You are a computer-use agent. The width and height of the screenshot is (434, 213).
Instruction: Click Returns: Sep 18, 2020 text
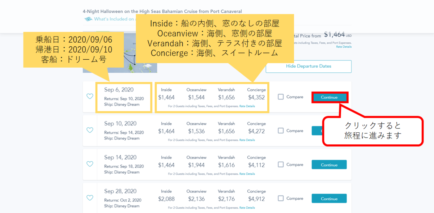tap(124, 166)
